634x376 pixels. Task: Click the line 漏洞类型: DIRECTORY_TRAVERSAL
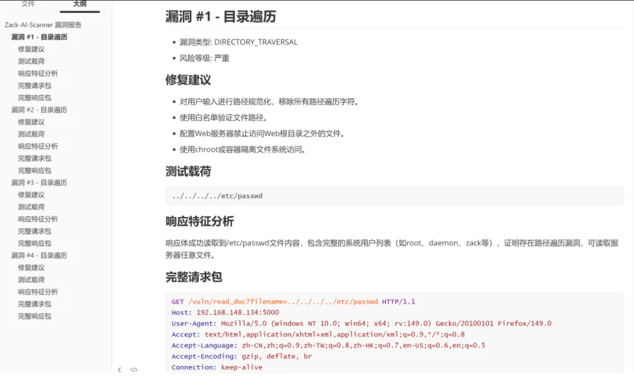[x=238, y=42]
